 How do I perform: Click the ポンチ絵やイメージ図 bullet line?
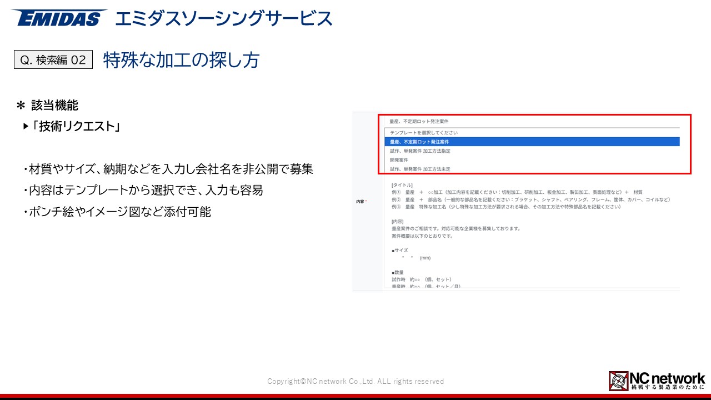(117, 212)
